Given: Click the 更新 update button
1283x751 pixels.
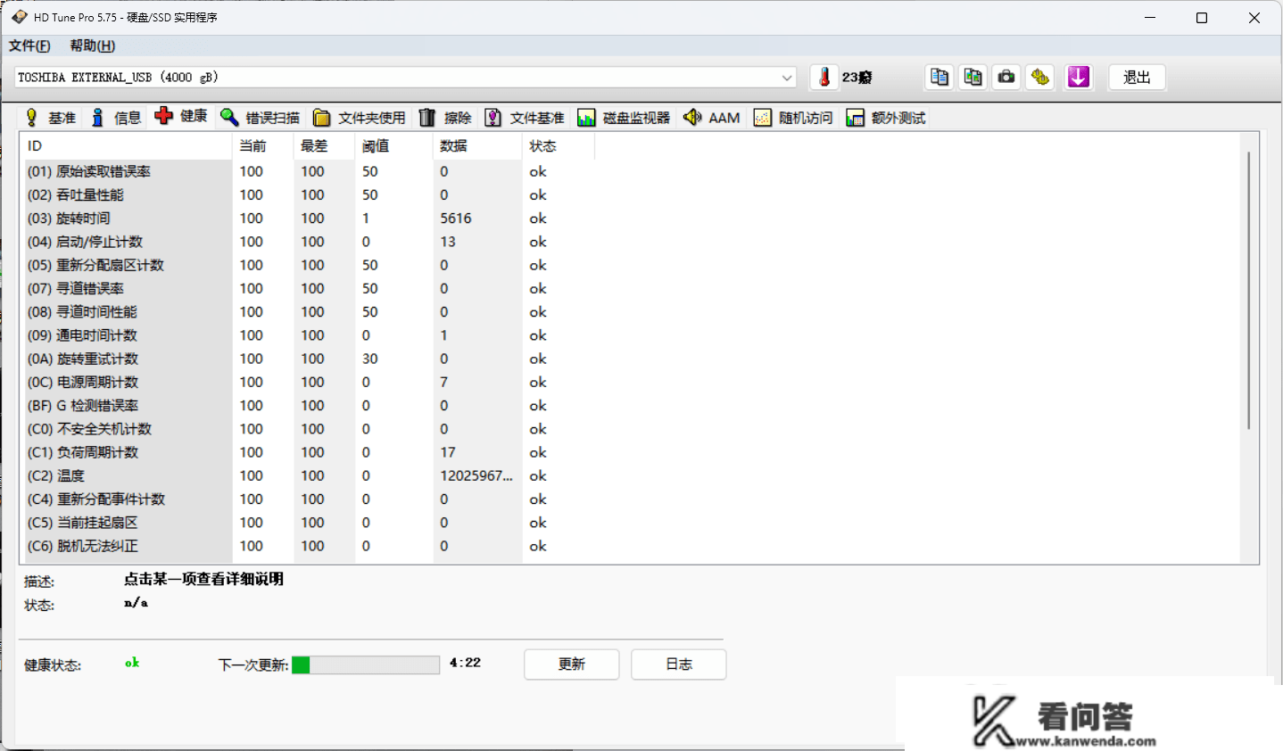Looking at the screenshot, I should tap(571, 664).
